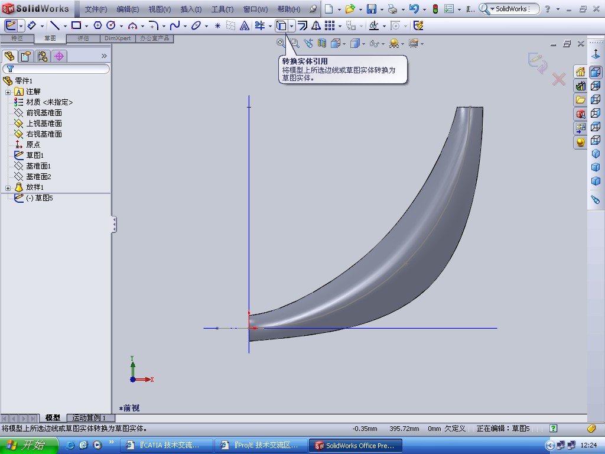Screen dimensions: 605x454
Task: Open dropdown arrow beside Rectangle tool
Action: (x=86, y=26)
